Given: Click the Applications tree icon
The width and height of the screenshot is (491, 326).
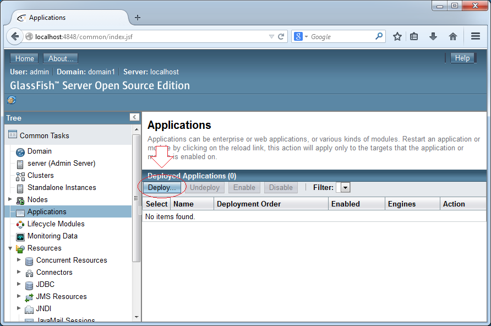Looking at the screenshot, I should [20, 213].
